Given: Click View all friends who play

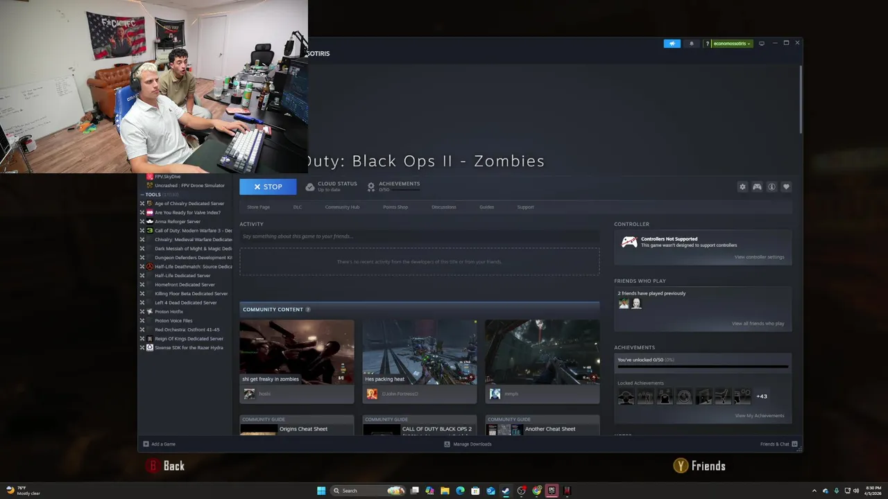Looking at the screenshot, I should pos(758,324).
